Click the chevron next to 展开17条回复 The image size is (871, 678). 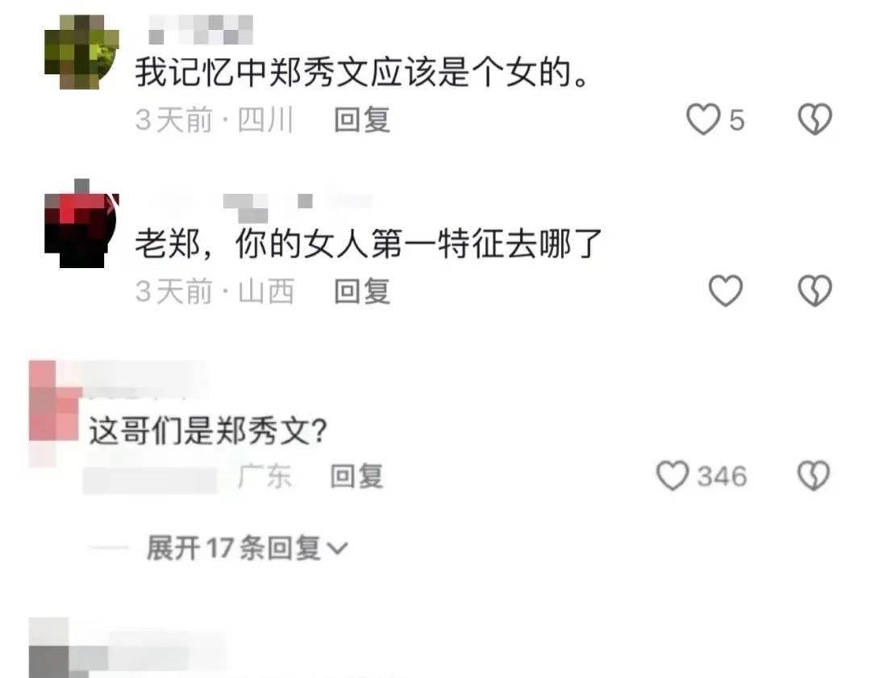pyautogui.click(x=337, y=549)
